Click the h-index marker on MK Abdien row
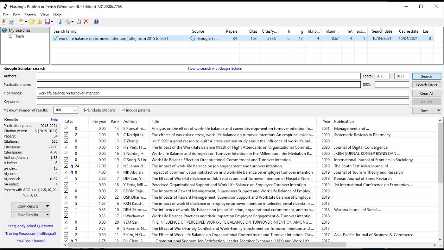 [x=72, y=172]
